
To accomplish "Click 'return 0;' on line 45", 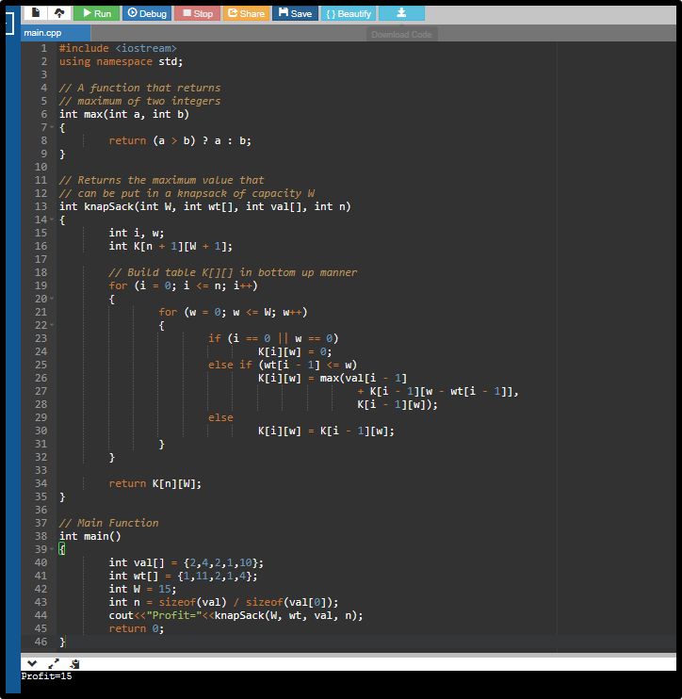I will point(137,628).
